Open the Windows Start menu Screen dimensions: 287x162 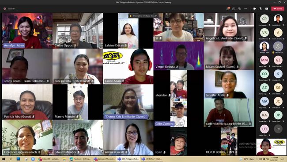pos(4,159)
